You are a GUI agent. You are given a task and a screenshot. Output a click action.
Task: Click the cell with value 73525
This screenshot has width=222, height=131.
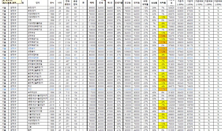pos(171,77)
